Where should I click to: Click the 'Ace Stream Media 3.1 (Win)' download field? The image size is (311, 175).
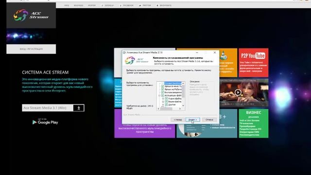(x=48, y=108)
